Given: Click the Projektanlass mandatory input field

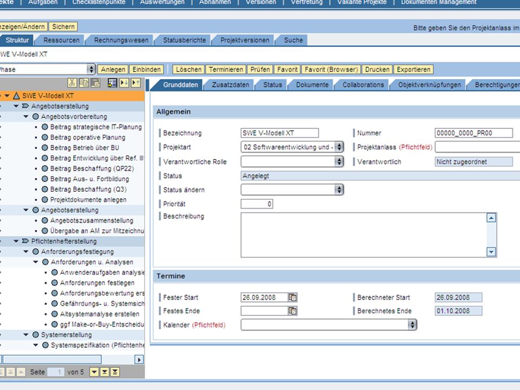Looking at the screenshot, I should point(477,147).
